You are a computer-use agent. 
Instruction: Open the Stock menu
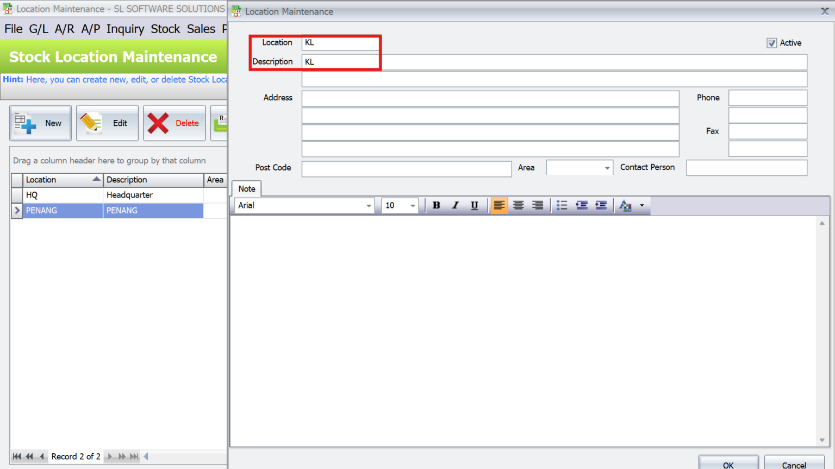pos(165,29)
